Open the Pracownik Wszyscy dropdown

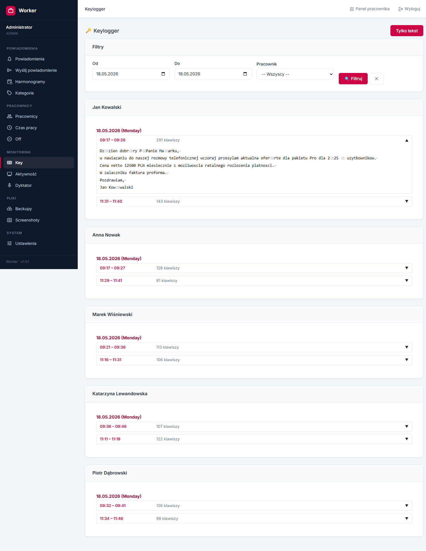[x=295, y=74]
